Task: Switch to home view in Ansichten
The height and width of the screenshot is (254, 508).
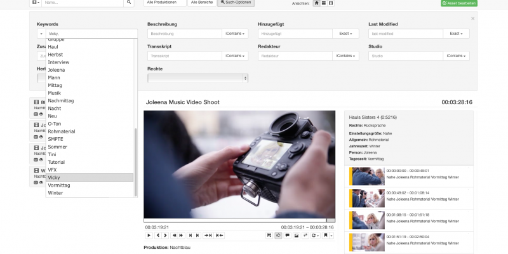Action: click(x=317, y=3)
